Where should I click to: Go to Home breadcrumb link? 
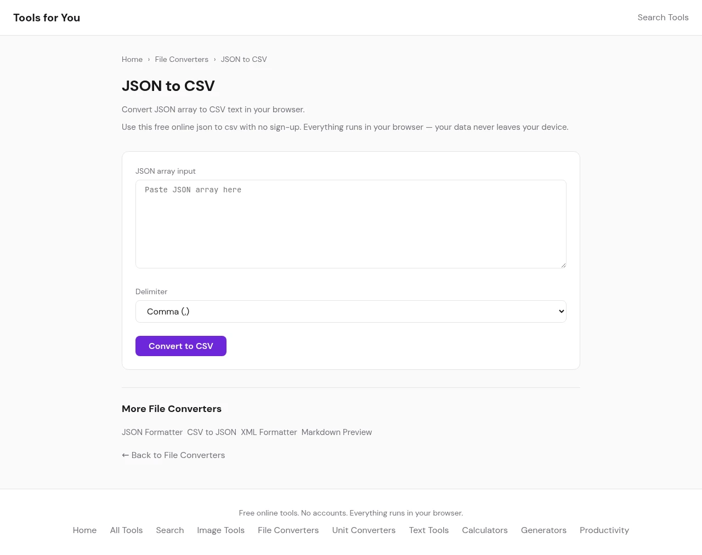pos(132,59)
